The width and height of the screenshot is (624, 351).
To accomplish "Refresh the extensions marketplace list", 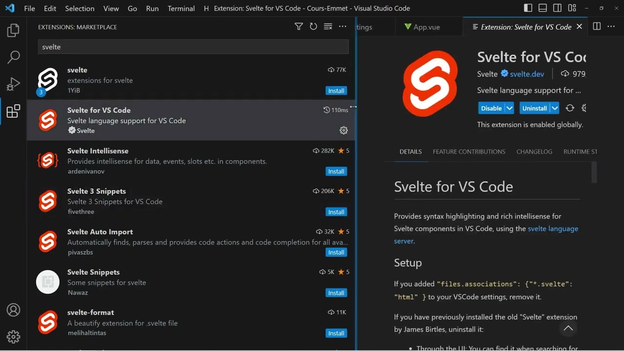I will [313, 27].
